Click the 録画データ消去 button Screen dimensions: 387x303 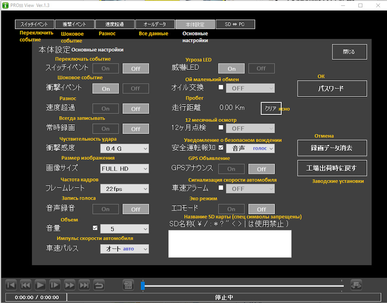pos(332,148)
